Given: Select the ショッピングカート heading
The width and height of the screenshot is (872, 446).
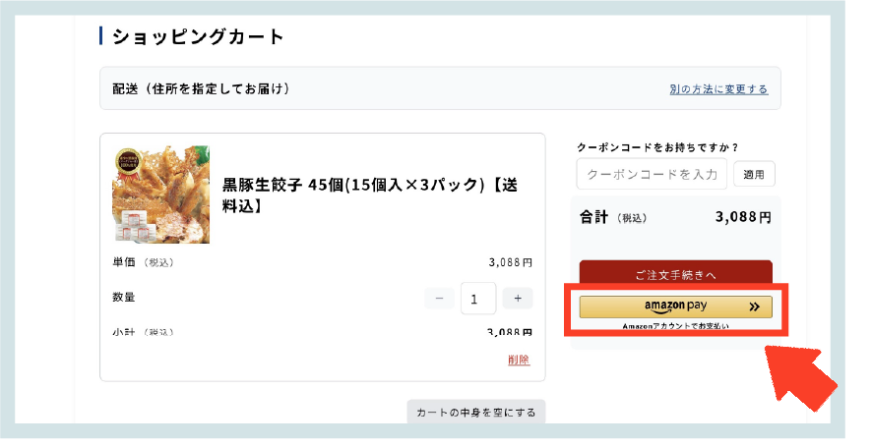Looking at the screenshot, I should [198, 36].
